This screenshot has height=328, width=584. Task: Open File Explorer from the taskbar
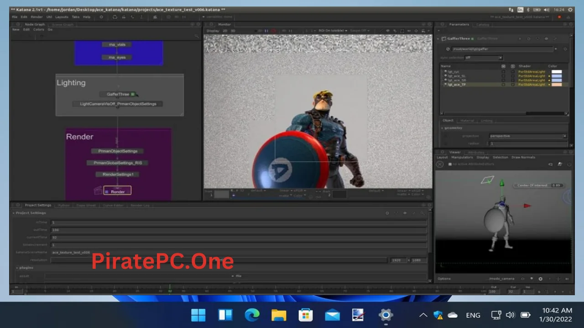[x=279, y=315]
